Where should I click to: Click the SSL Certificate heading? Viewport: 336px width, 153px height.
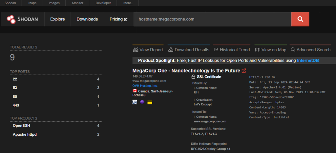209,77
